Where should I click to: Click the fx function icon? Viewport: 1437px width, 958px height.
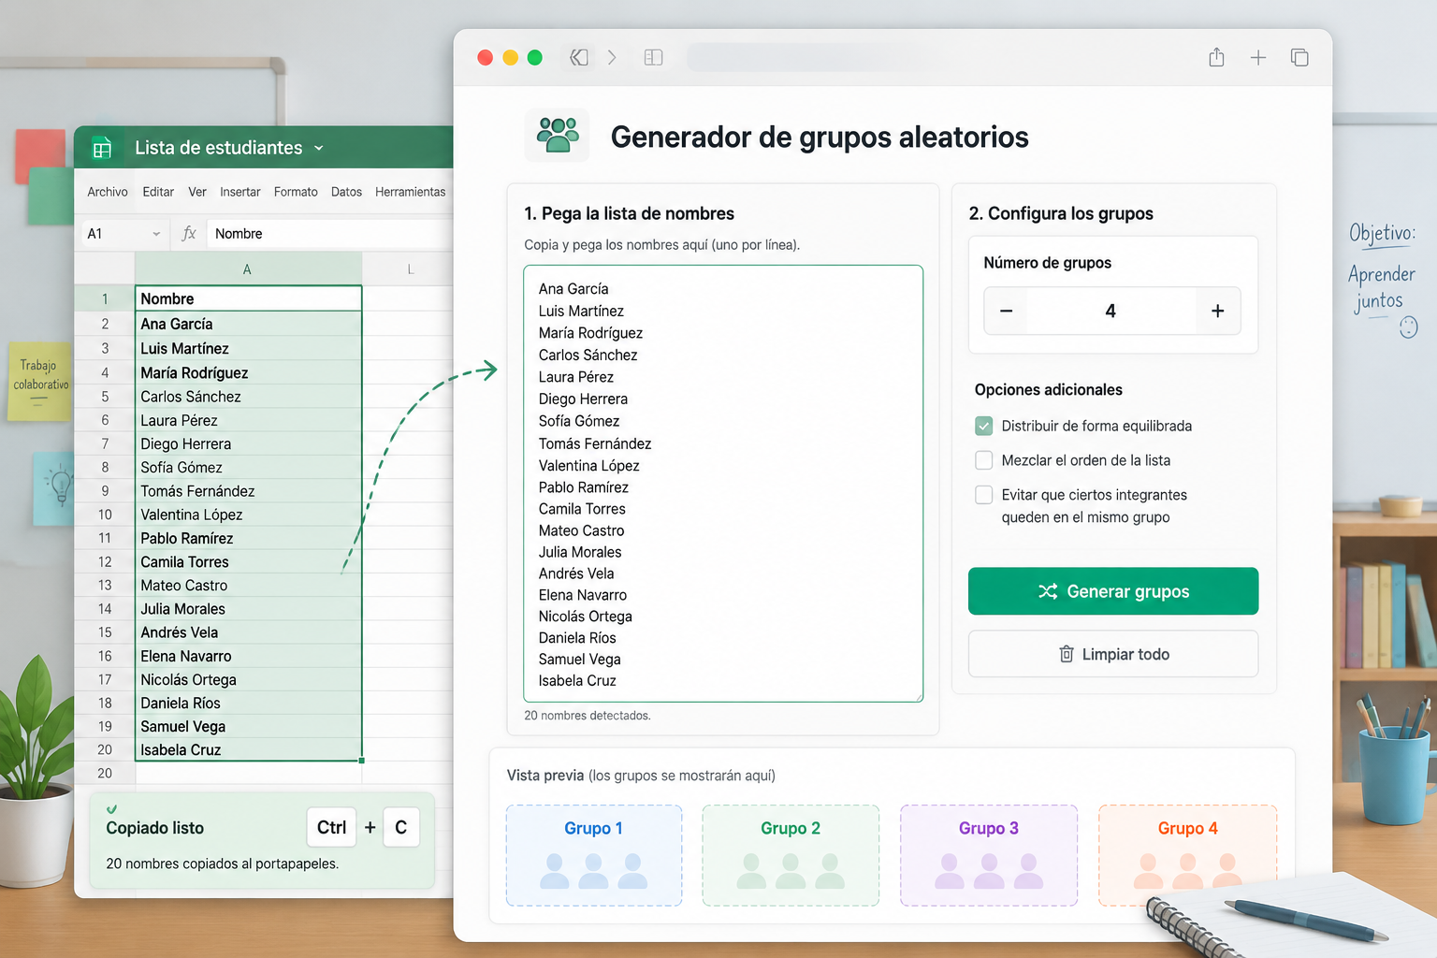pyautogui.click(x=189, y=233)
